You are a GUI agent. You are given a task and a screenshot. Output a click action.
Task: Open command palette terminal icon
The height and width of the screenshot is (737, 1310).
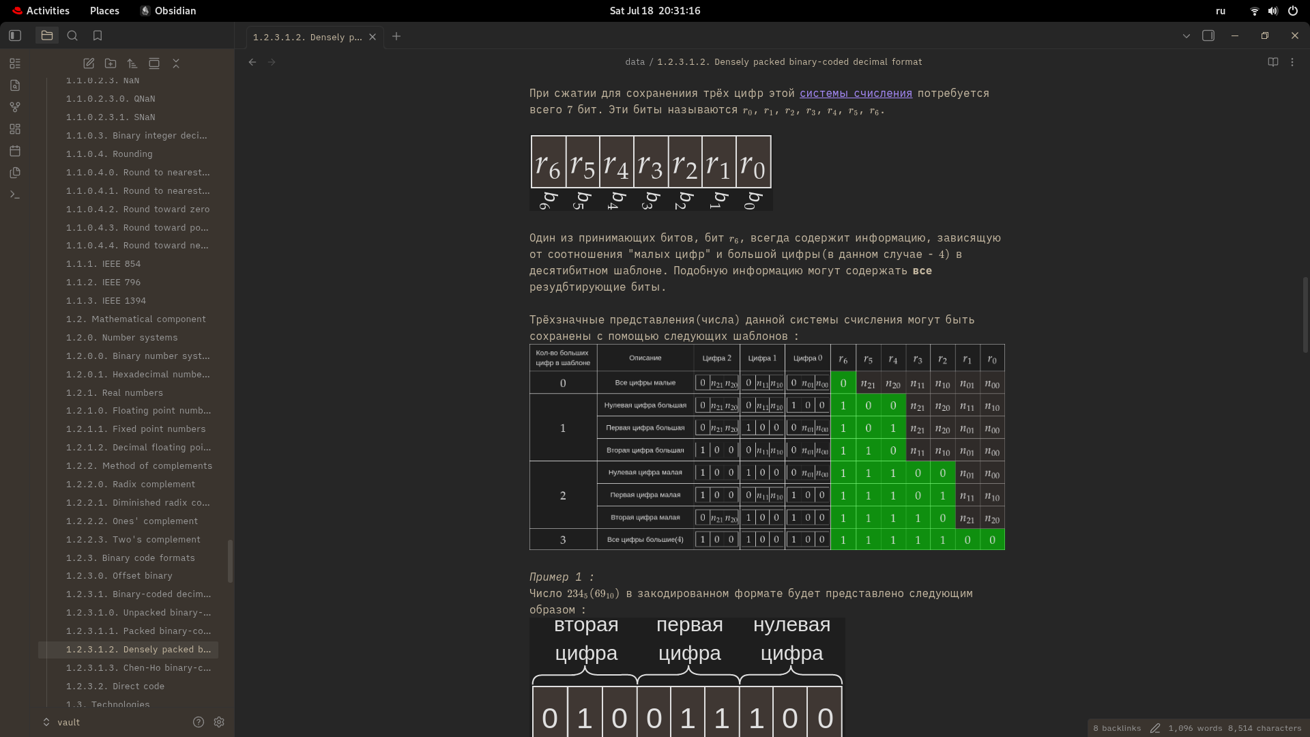15,194
